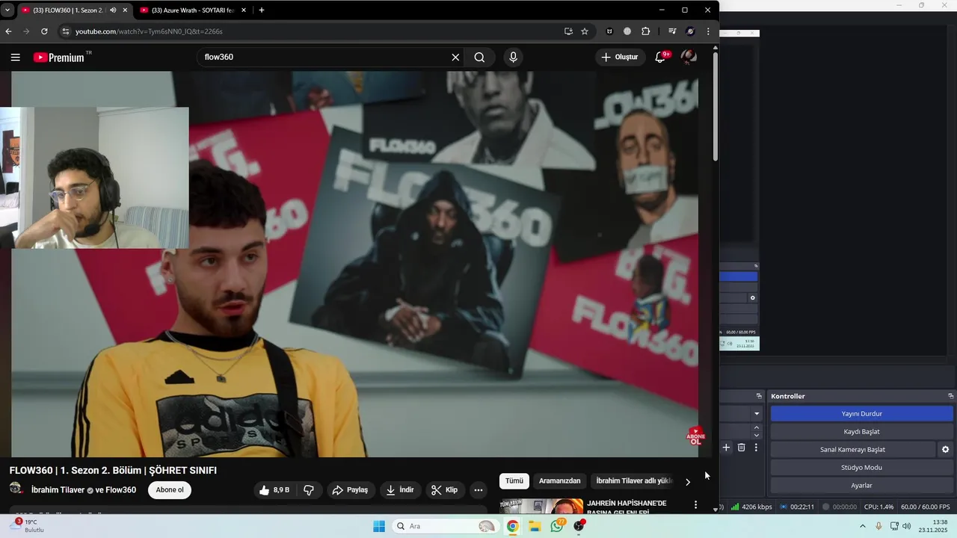
Task: Download the video with İndir
Action: (x=399, y=490)
